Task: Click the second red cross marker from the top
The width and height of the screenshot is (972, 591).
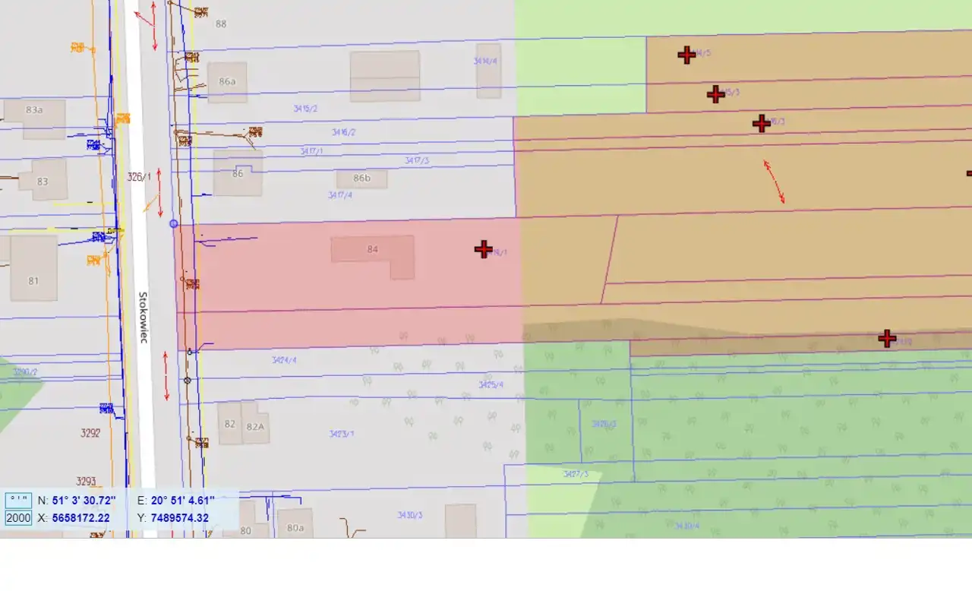Action: (715, 94)
